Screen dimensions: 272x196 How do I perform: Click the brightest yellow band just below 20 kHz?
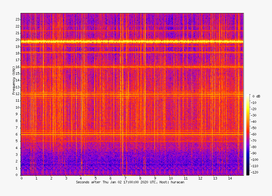[132, 42]
